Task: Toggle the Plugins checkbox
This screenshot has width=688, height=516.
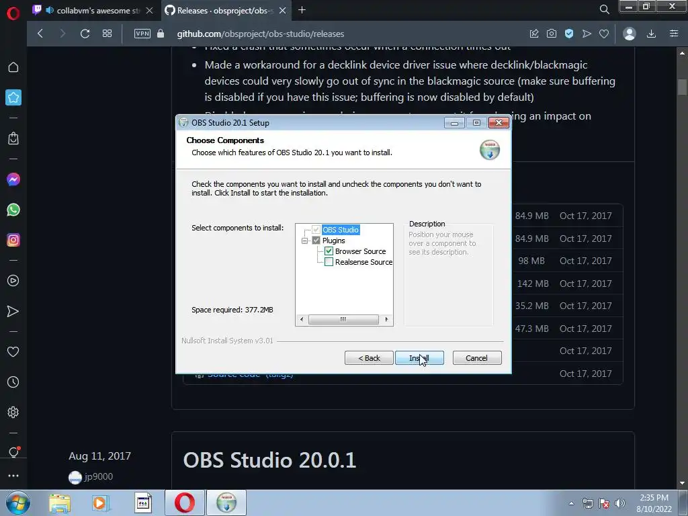Action: click(316, 241)
